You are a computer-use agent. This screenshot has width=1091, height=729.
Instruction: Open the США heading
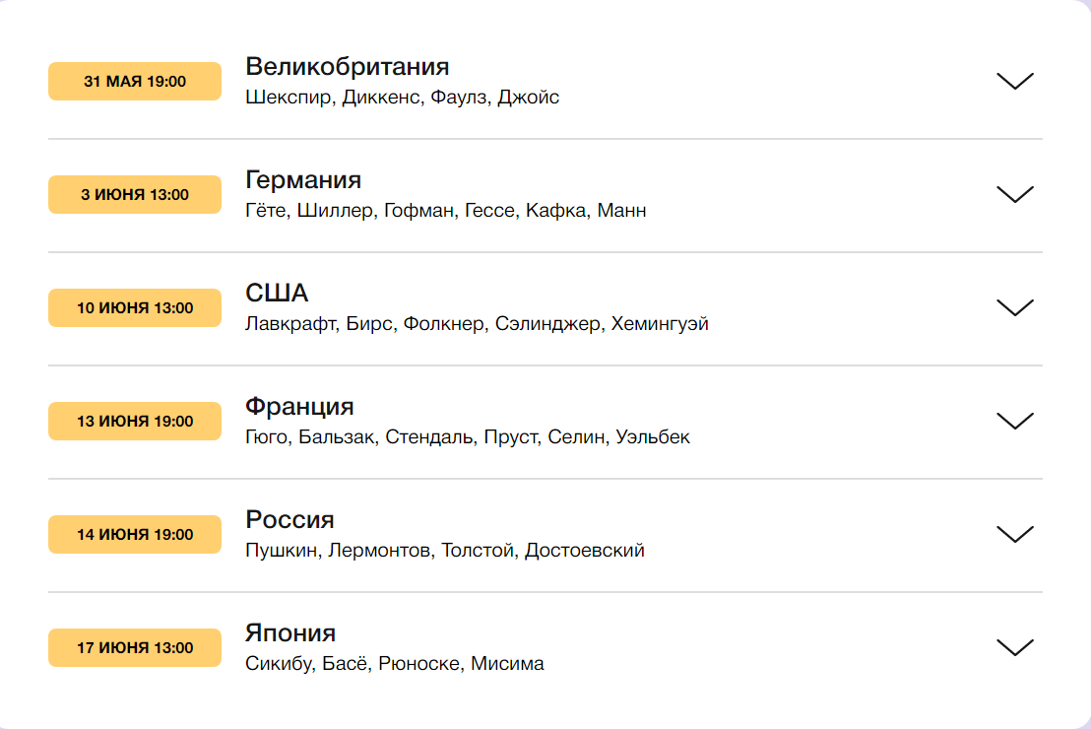pyautogui.click(x=277, y=294)
